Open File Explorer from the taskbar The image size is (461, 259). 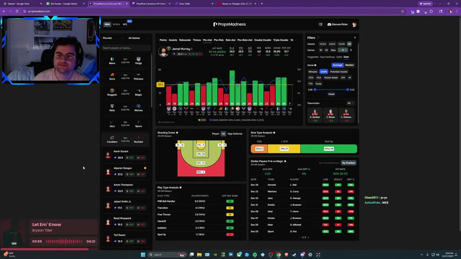tap(199, 255)
